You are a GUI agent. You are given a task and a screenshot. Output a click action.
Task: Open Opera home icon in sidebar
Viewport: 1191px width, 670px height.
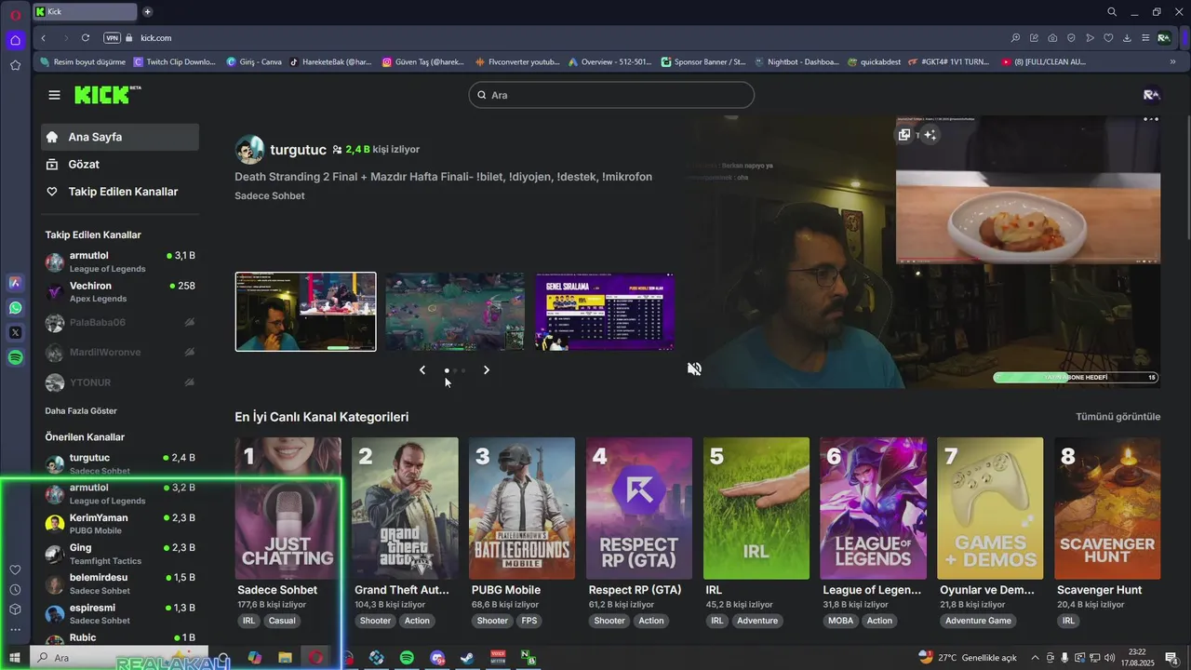click(x=15, y=40)
